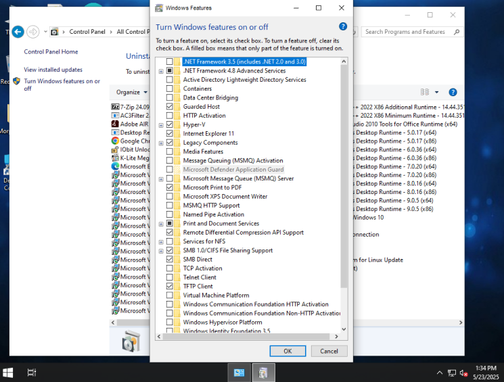Click the back arrow in Control Panel window
The width and height of the screenshot is (504, 382).
(x=18, y=32)
